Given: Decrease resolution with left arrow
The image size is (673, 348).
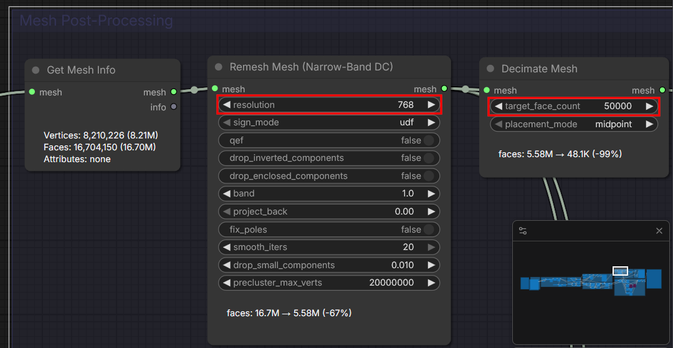Looking at the screenshot, I should pos(227,105).
